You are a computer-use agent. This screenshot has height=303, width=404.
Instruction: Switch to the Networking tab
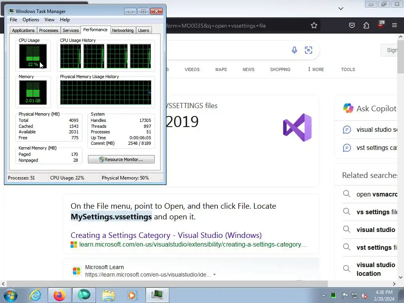(x=123, y=30)
